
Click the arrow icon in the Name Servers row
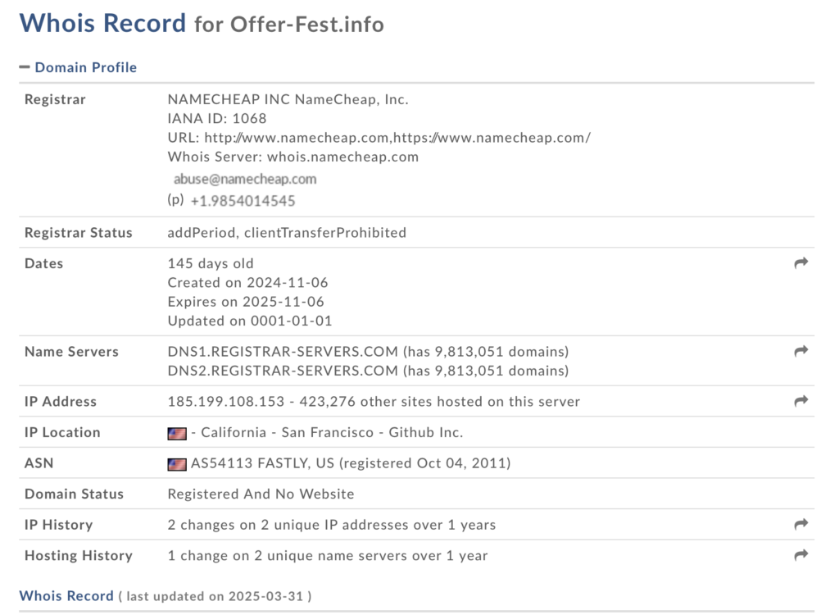tap(800, 351)
